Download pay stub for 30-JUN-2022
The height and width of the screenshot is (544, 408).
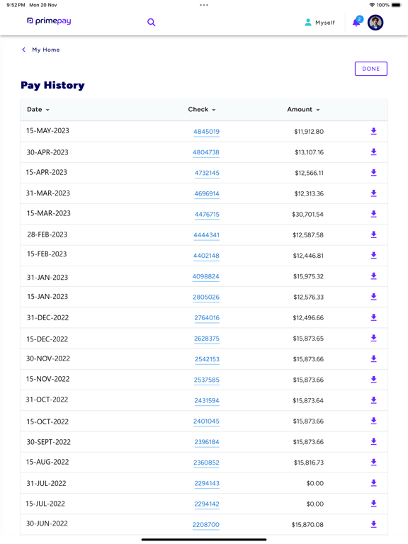coord(374,524)
